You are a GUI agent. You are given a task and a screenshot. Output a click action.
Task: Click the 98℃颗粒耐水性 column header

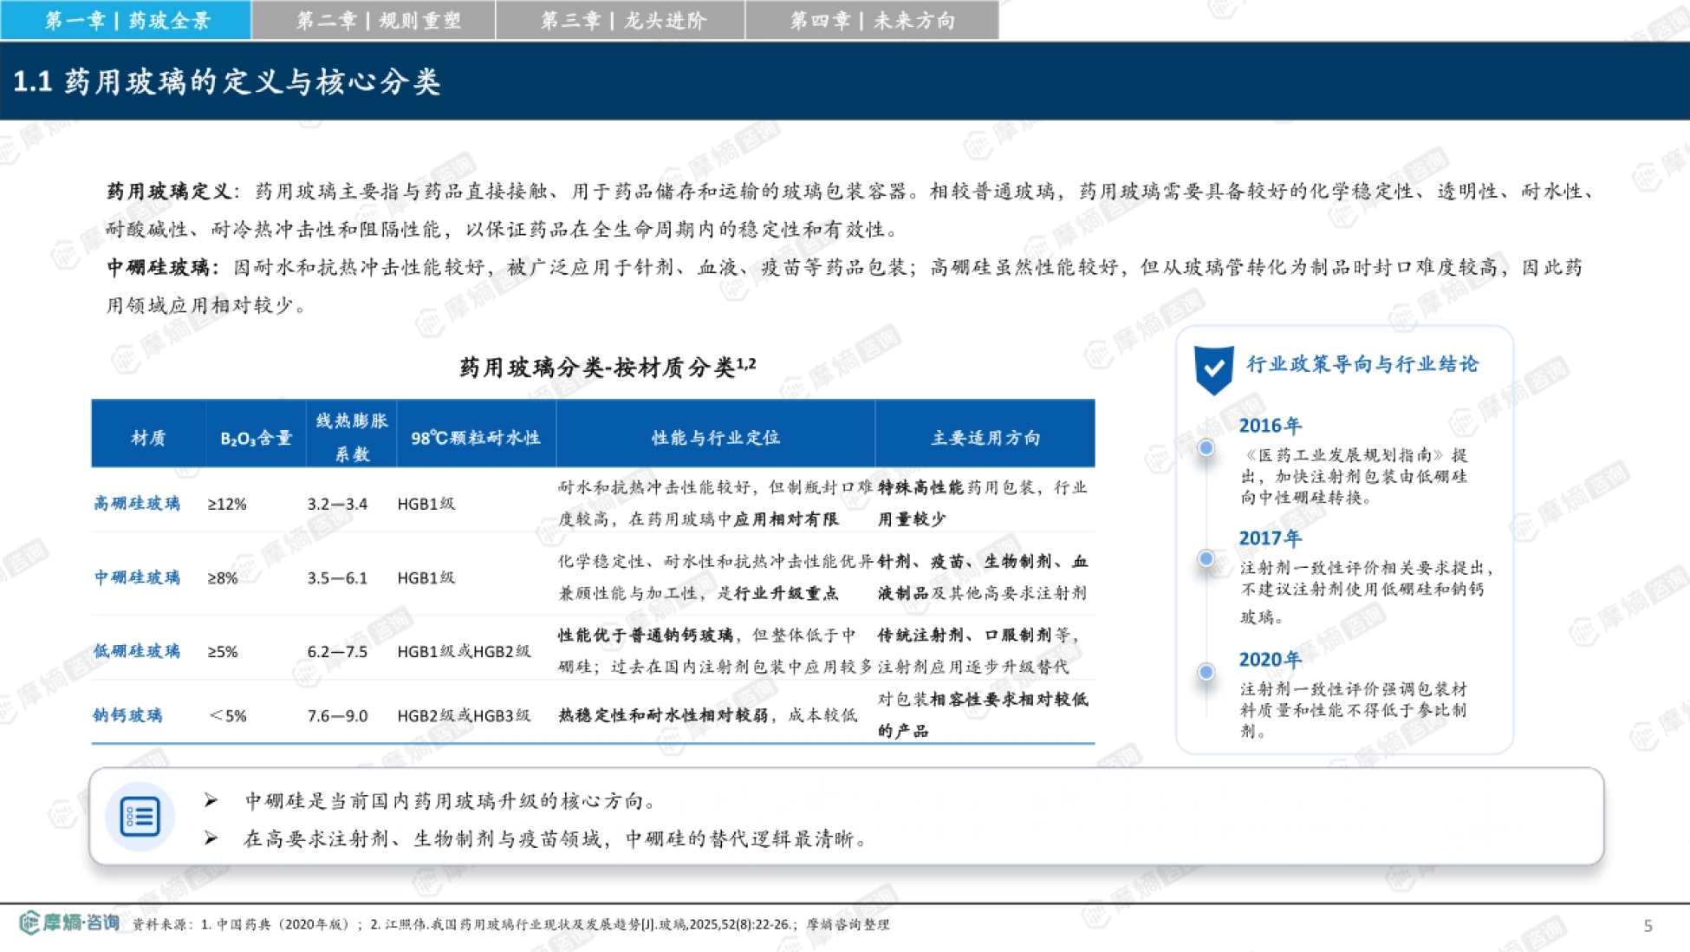coord(476,438)
